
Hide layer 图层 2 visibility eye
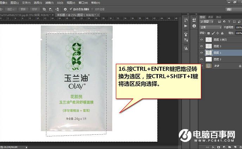(x=201, y=59)
